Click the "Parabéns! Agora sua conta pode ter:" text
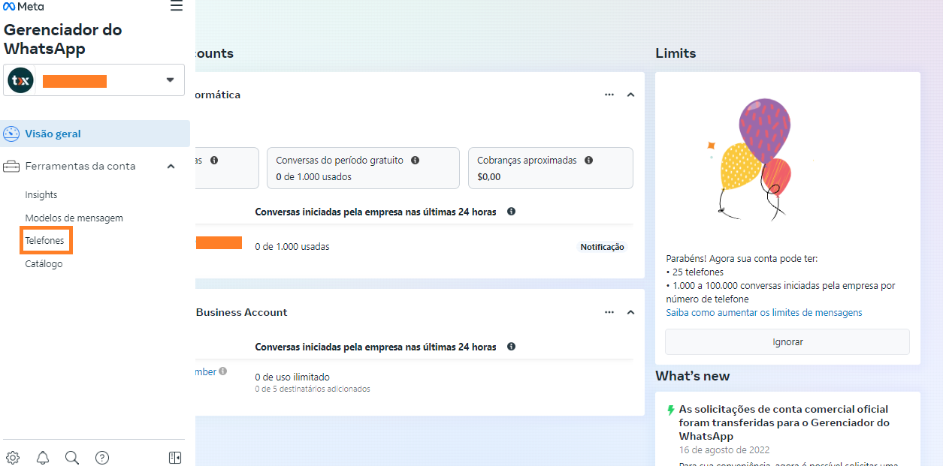 click(x=742, y=259)
